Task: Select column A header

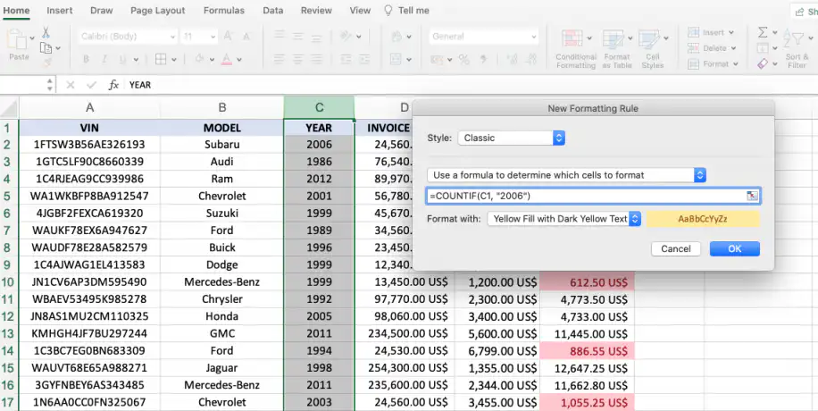Action: coord(89,107)
